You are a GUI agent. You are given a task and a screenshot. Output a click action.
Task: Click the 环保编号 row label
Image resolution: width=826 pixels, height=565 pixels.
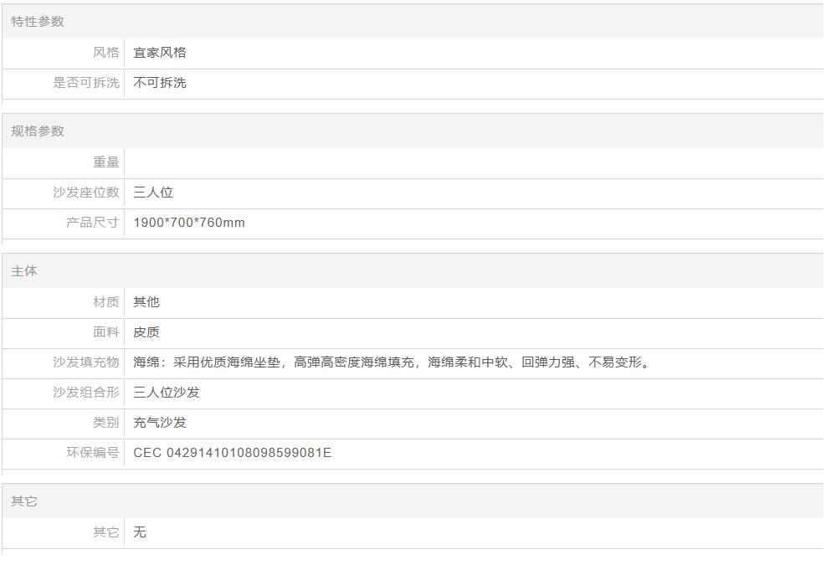click(93, 453)
